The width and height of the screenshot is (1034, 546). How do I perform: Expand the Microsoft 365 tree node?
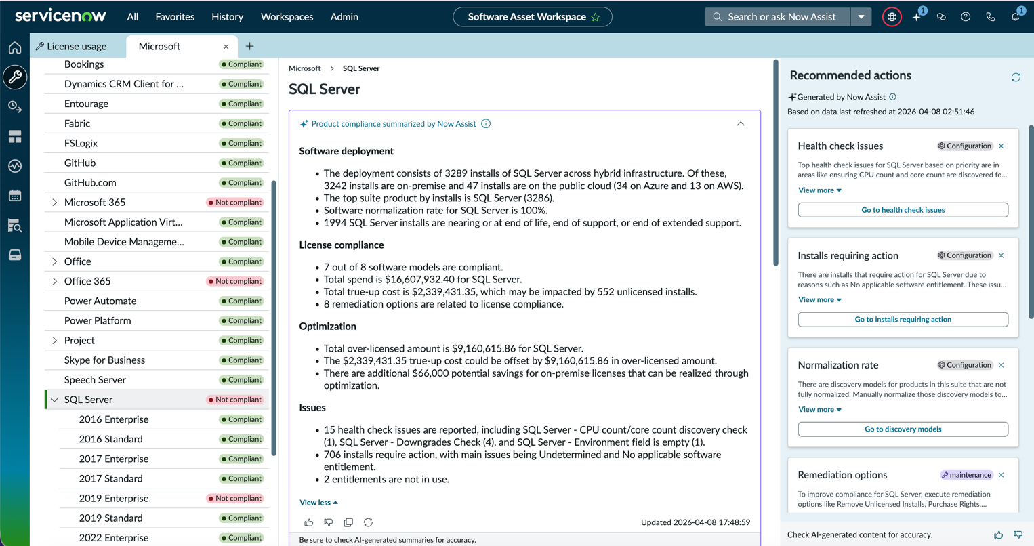pos(55,203)
